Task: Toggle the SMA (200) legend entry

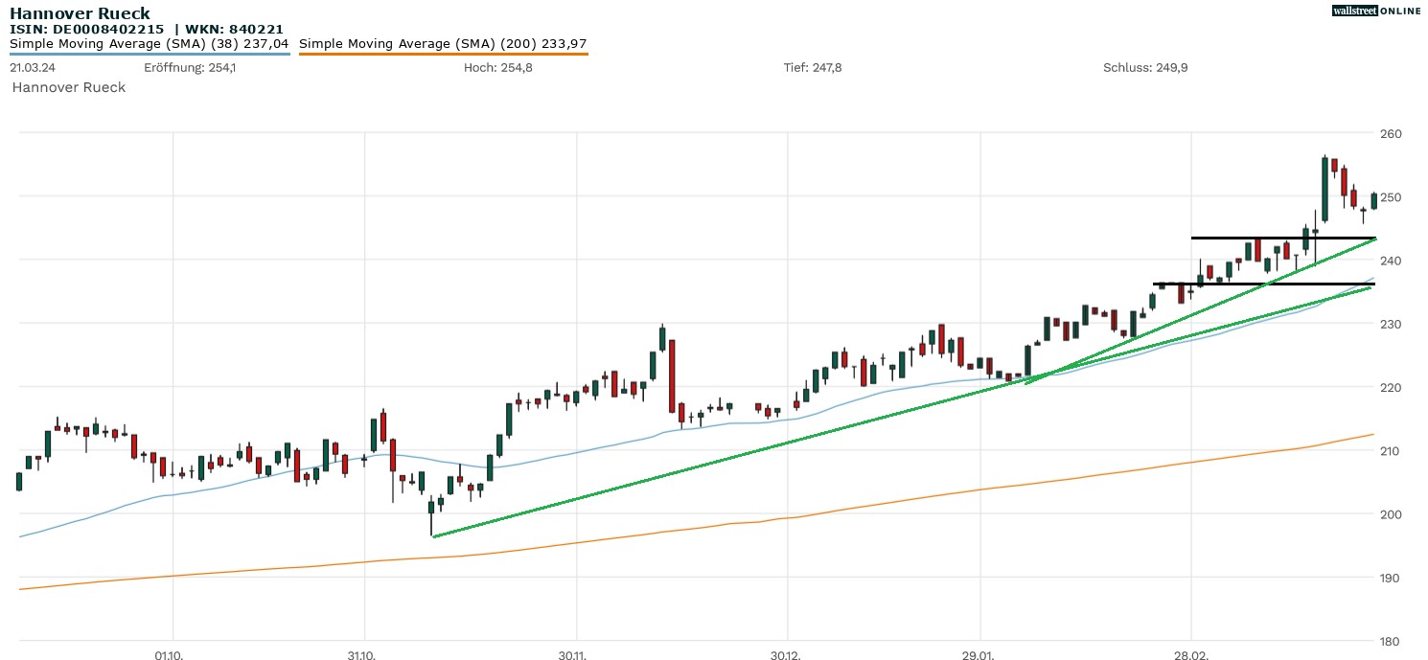Action: [x=443, y=43]
